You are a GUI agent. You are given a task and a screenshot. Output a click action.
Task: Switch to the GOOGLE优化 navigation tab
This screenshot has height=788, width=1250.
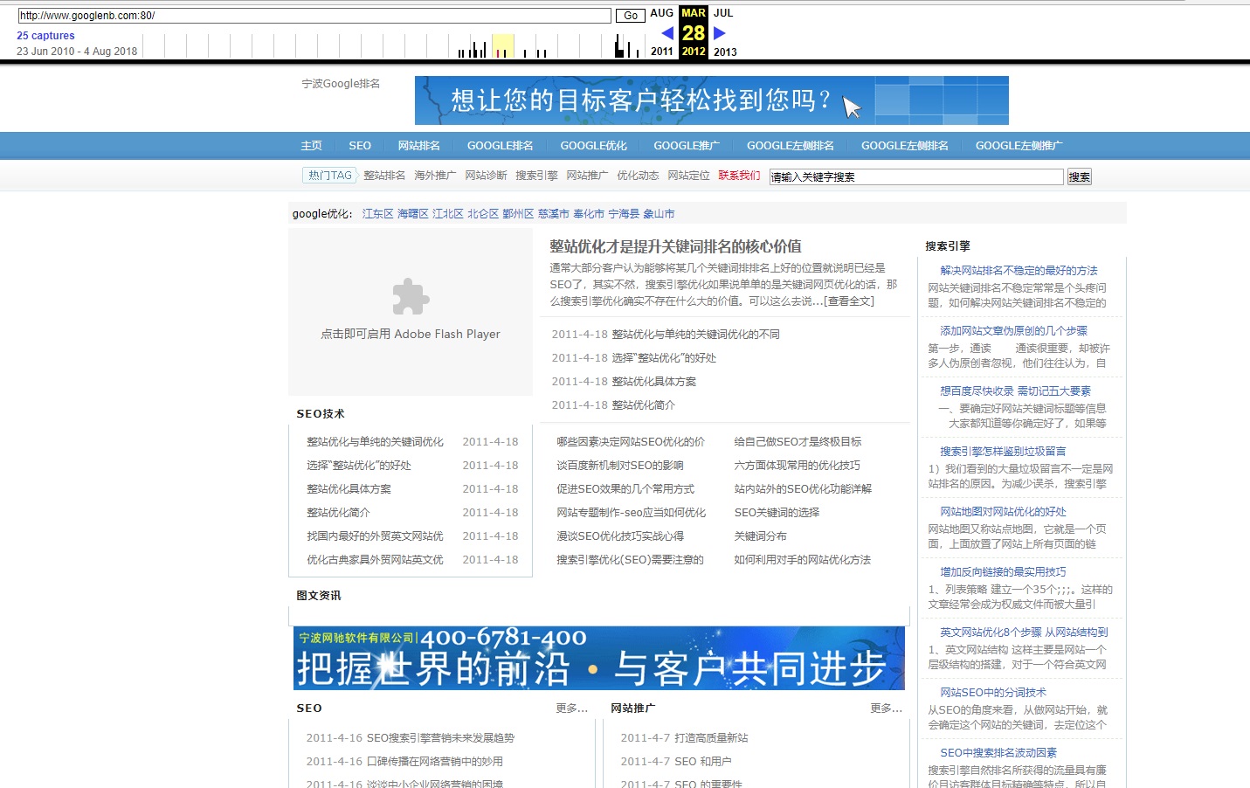tap(593, 145)
